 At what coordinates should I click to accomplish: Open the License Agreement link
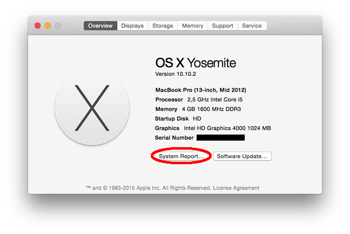pos(236,188)
